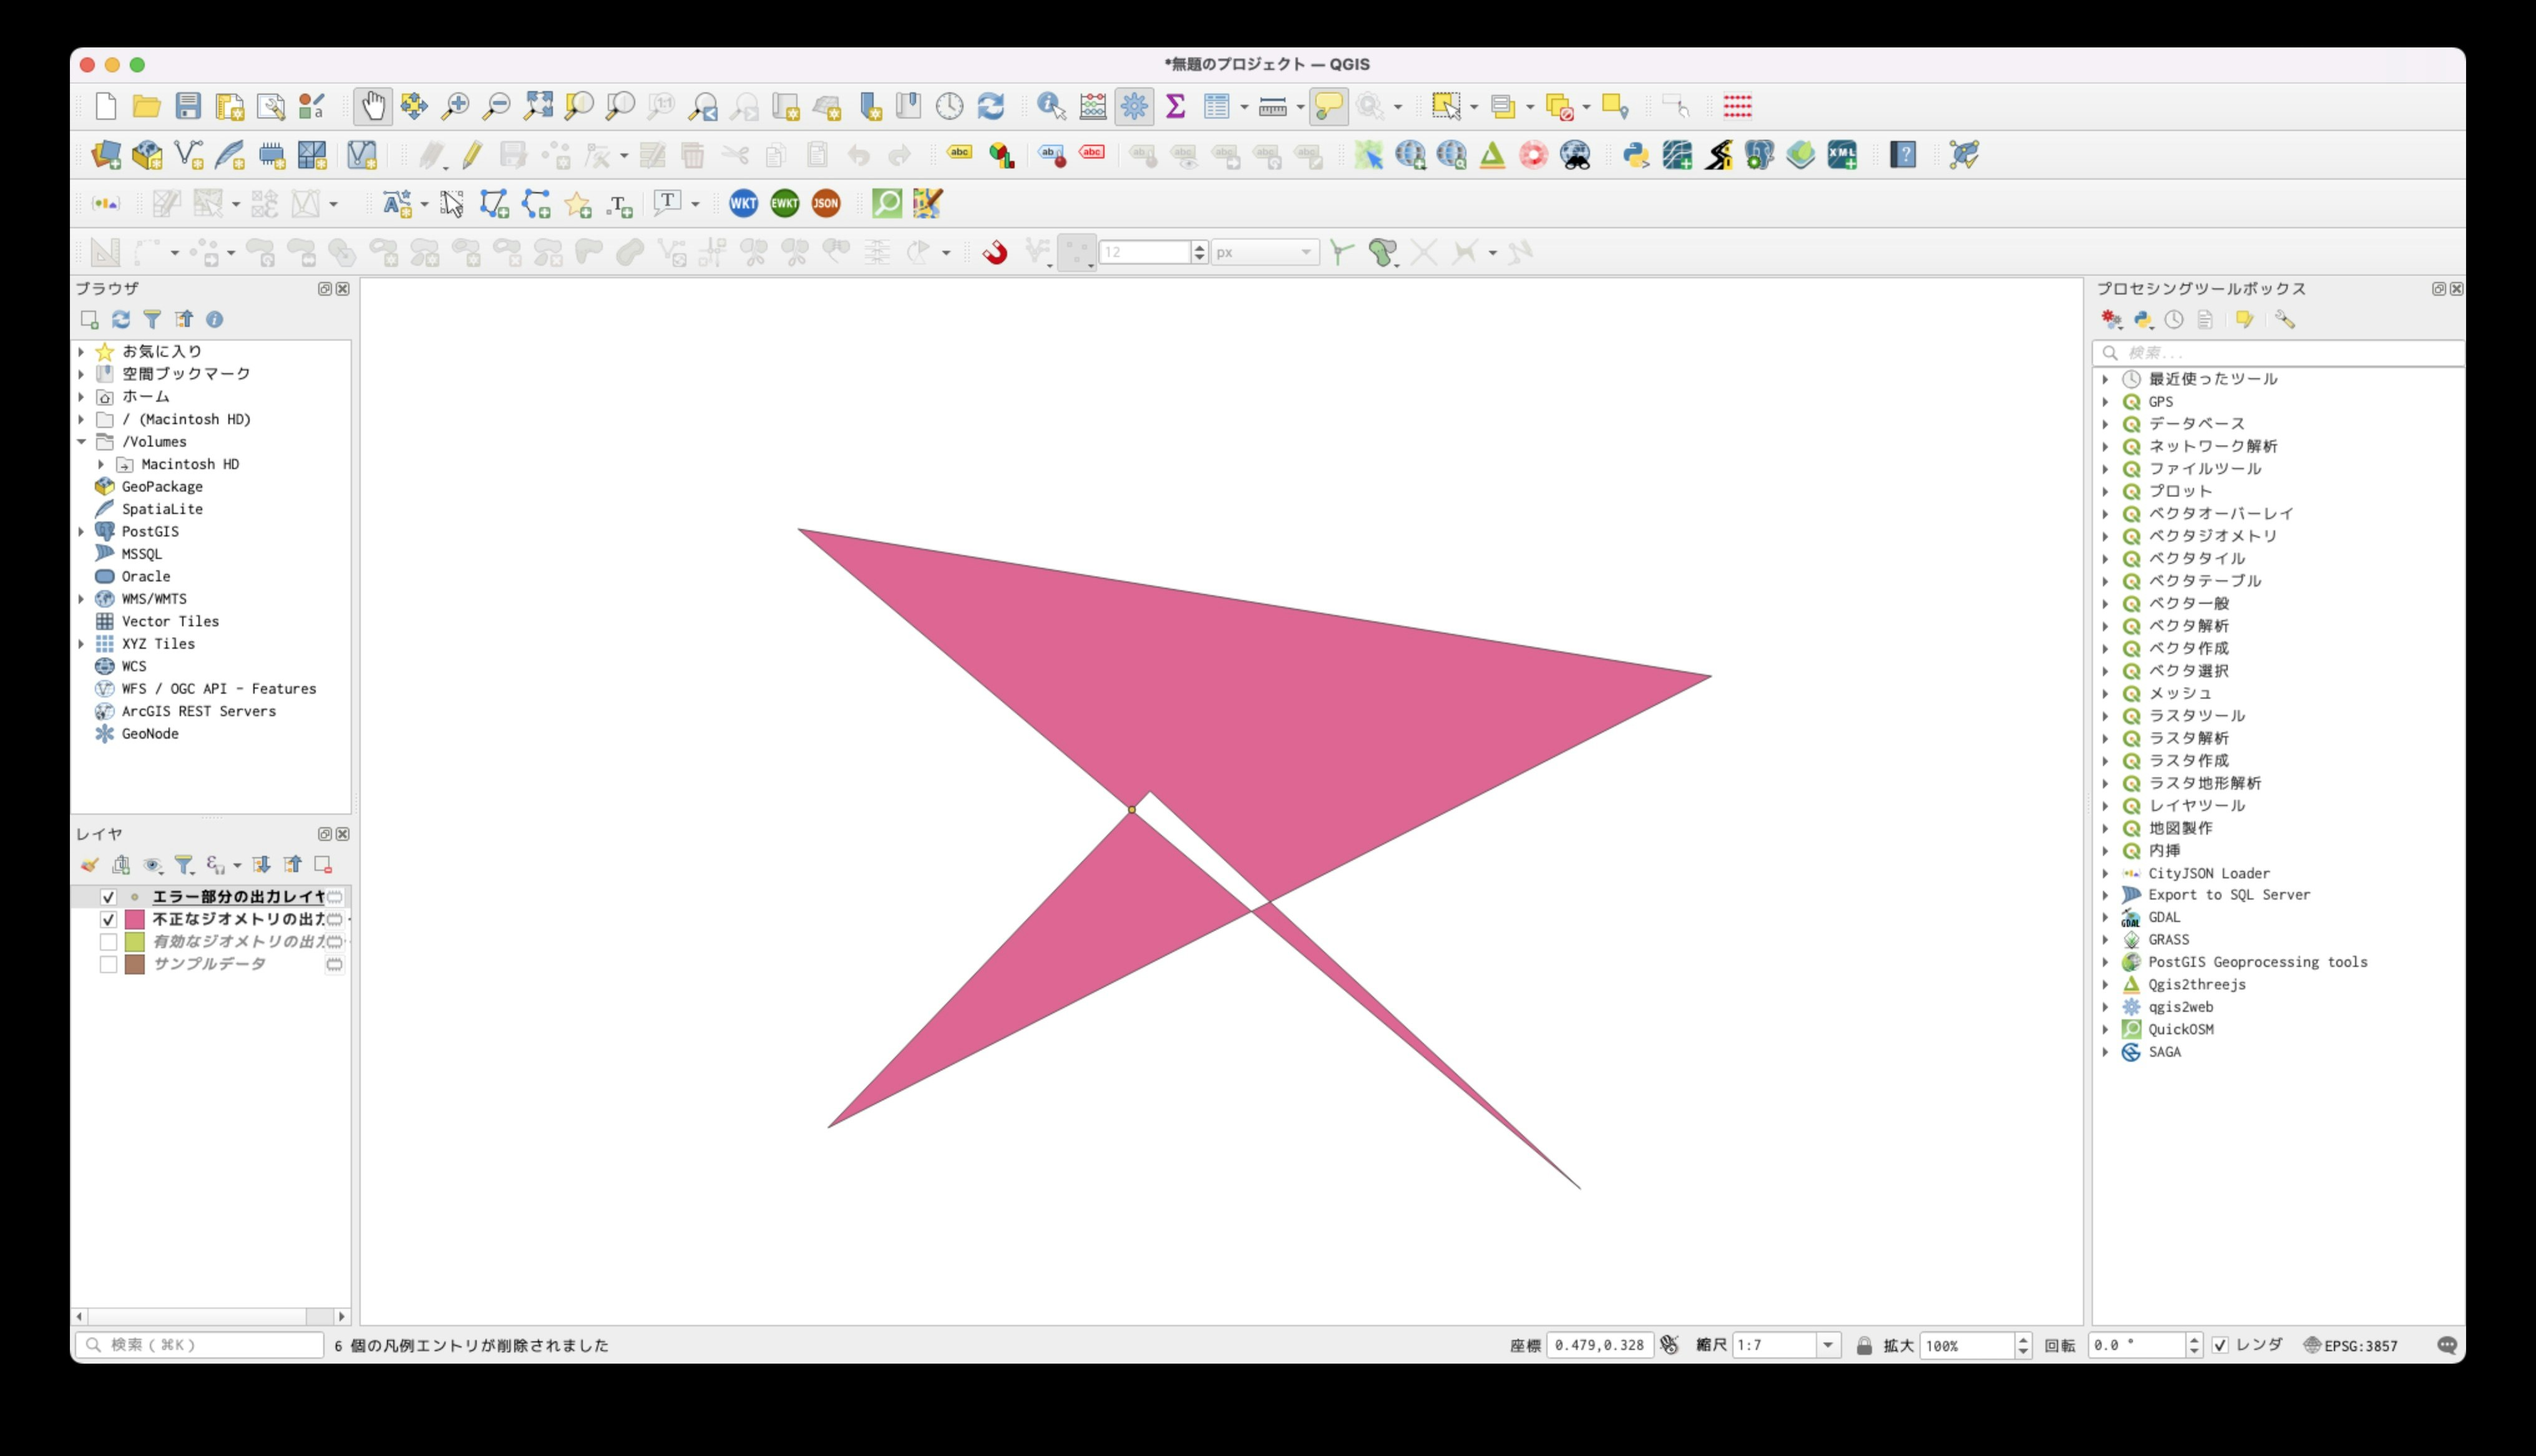This screenshot has height=1456, width=2536.
Task: Uncheck the invalid geometry layer (不正なジオメトリ) checkbox
Action: (108, 919)
